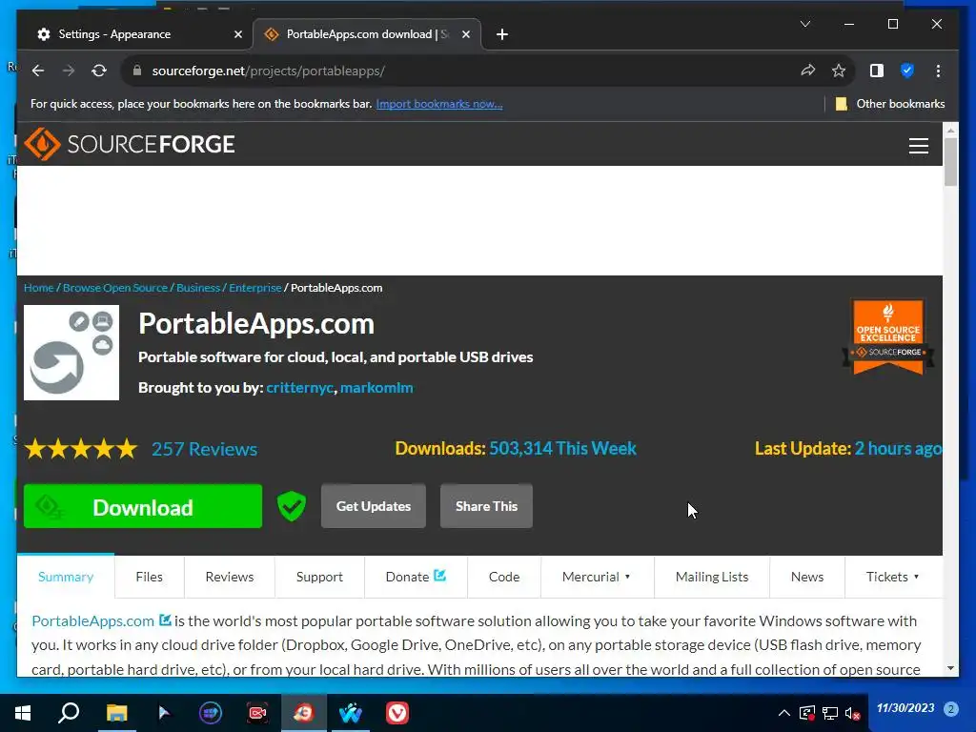The height and width of the screenshot is (732, 976).
Task: Click the muted volume tray icon
Action: click(x=852, y=713)
